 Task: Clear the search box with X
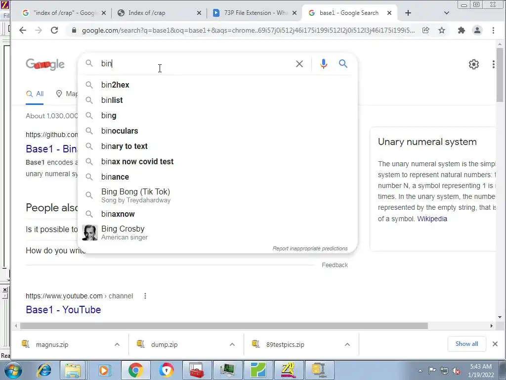point(299,64)
